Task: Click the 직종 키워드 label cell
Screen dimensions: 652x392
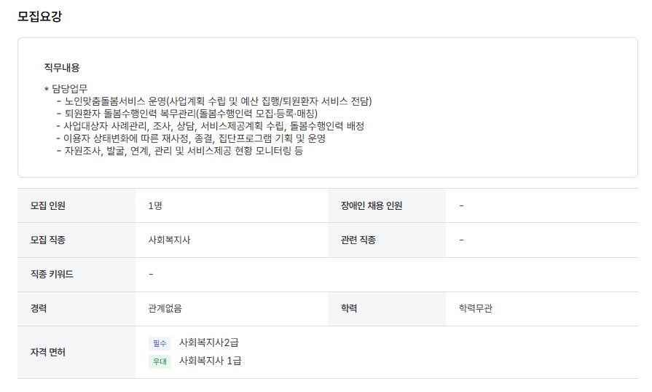Action: (x=76, y=275)
